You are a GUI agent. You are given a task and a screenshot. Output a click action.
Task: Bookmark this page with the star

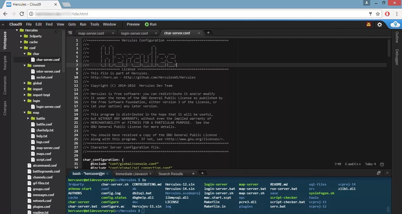[378, 14]
